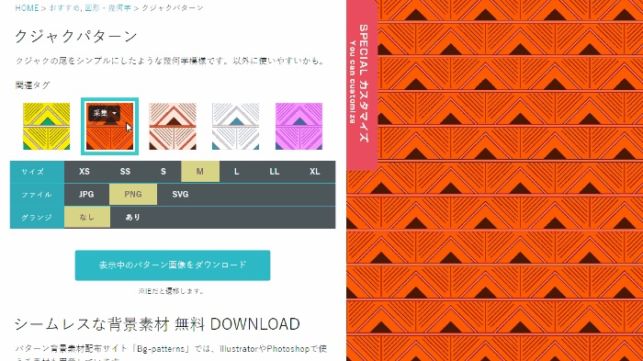Set file format to PNG
This screenshot has width=643, height=361.
(133, 195)
